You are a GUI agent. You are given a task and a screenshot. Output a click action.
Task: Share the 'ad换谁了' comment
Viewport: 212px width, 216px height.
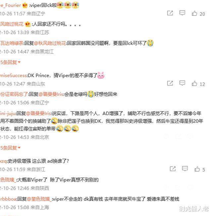coord(173,169)
